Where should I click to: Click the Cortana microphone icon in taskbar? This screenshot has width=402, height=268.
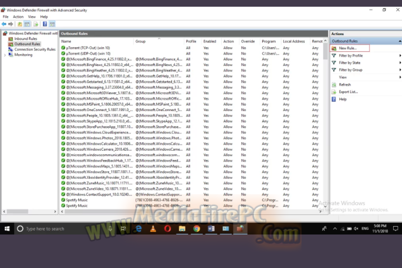[111, 228]
